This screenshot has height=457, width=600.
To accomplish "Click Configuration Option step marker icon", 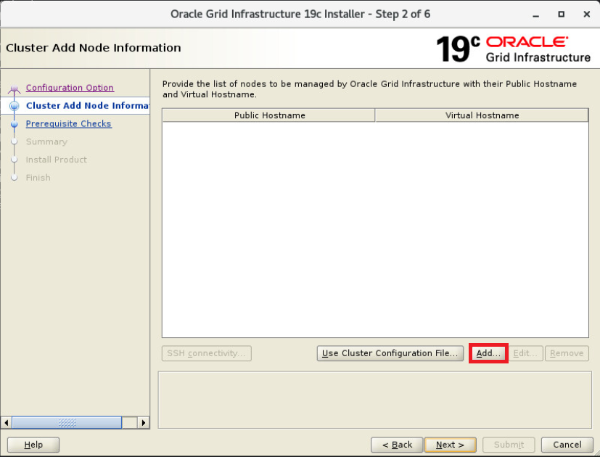I will click(15, 89).
